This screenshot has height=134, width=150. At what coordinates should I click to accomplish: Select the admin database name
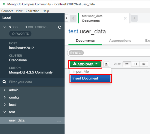point(14,90)
